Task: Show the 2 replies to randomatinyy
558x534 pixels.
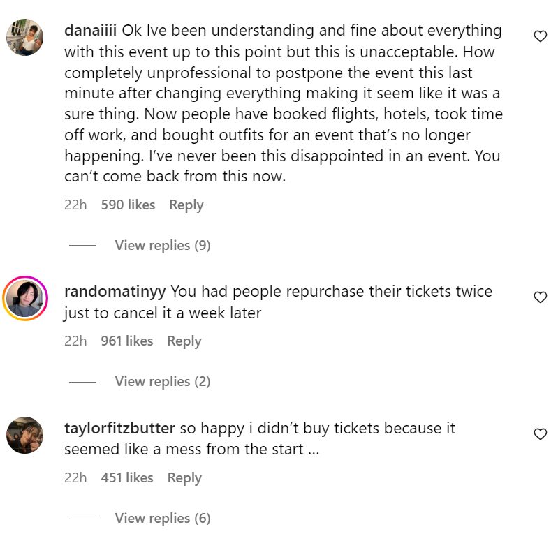Action: coord(162,381)
